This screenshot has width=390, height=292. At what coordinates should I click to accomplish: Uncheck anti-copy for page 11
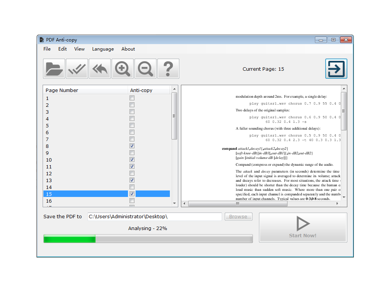coord(132,167)
